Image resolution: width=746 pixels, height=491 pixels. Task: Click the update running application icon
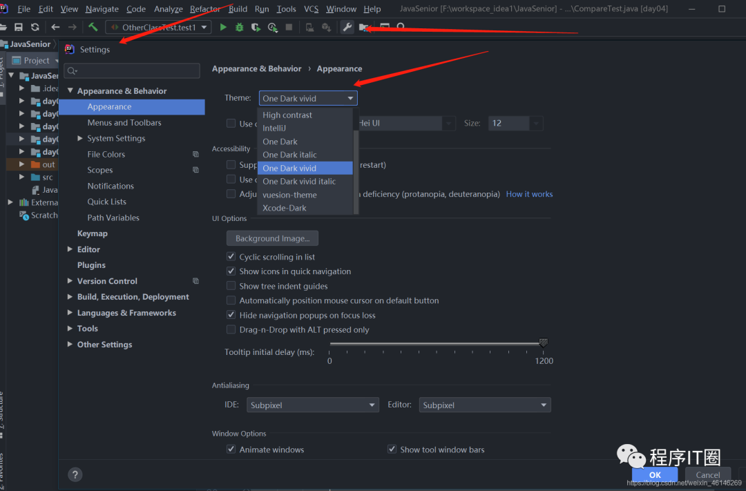[x=309, y=27]
